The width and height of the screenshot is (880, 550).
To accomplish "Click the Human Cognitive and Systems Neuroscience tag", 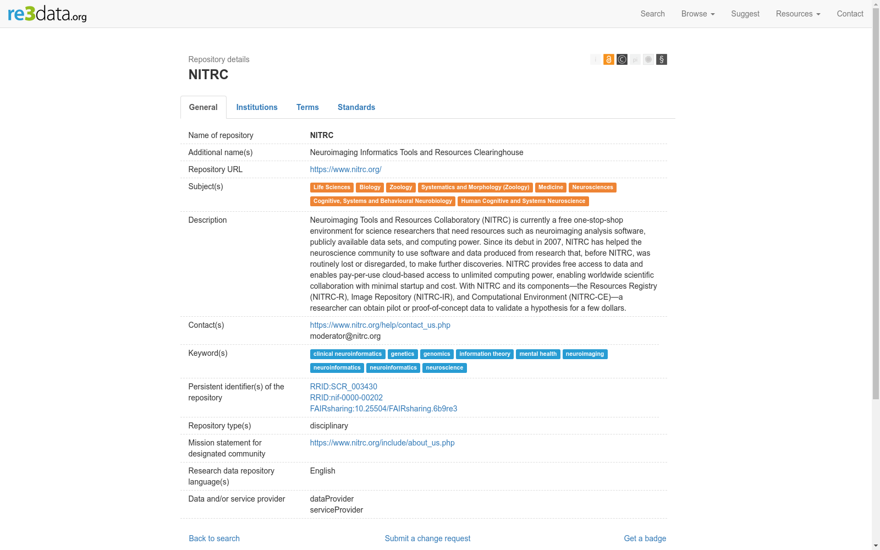I will [523, 201].
